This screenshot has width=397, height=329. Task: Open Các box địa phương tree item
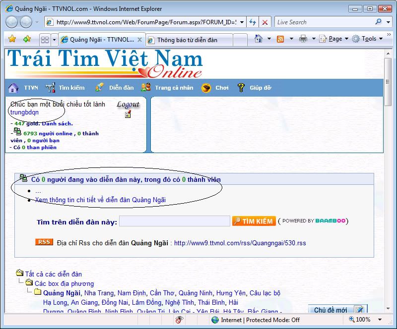(65, 284)
